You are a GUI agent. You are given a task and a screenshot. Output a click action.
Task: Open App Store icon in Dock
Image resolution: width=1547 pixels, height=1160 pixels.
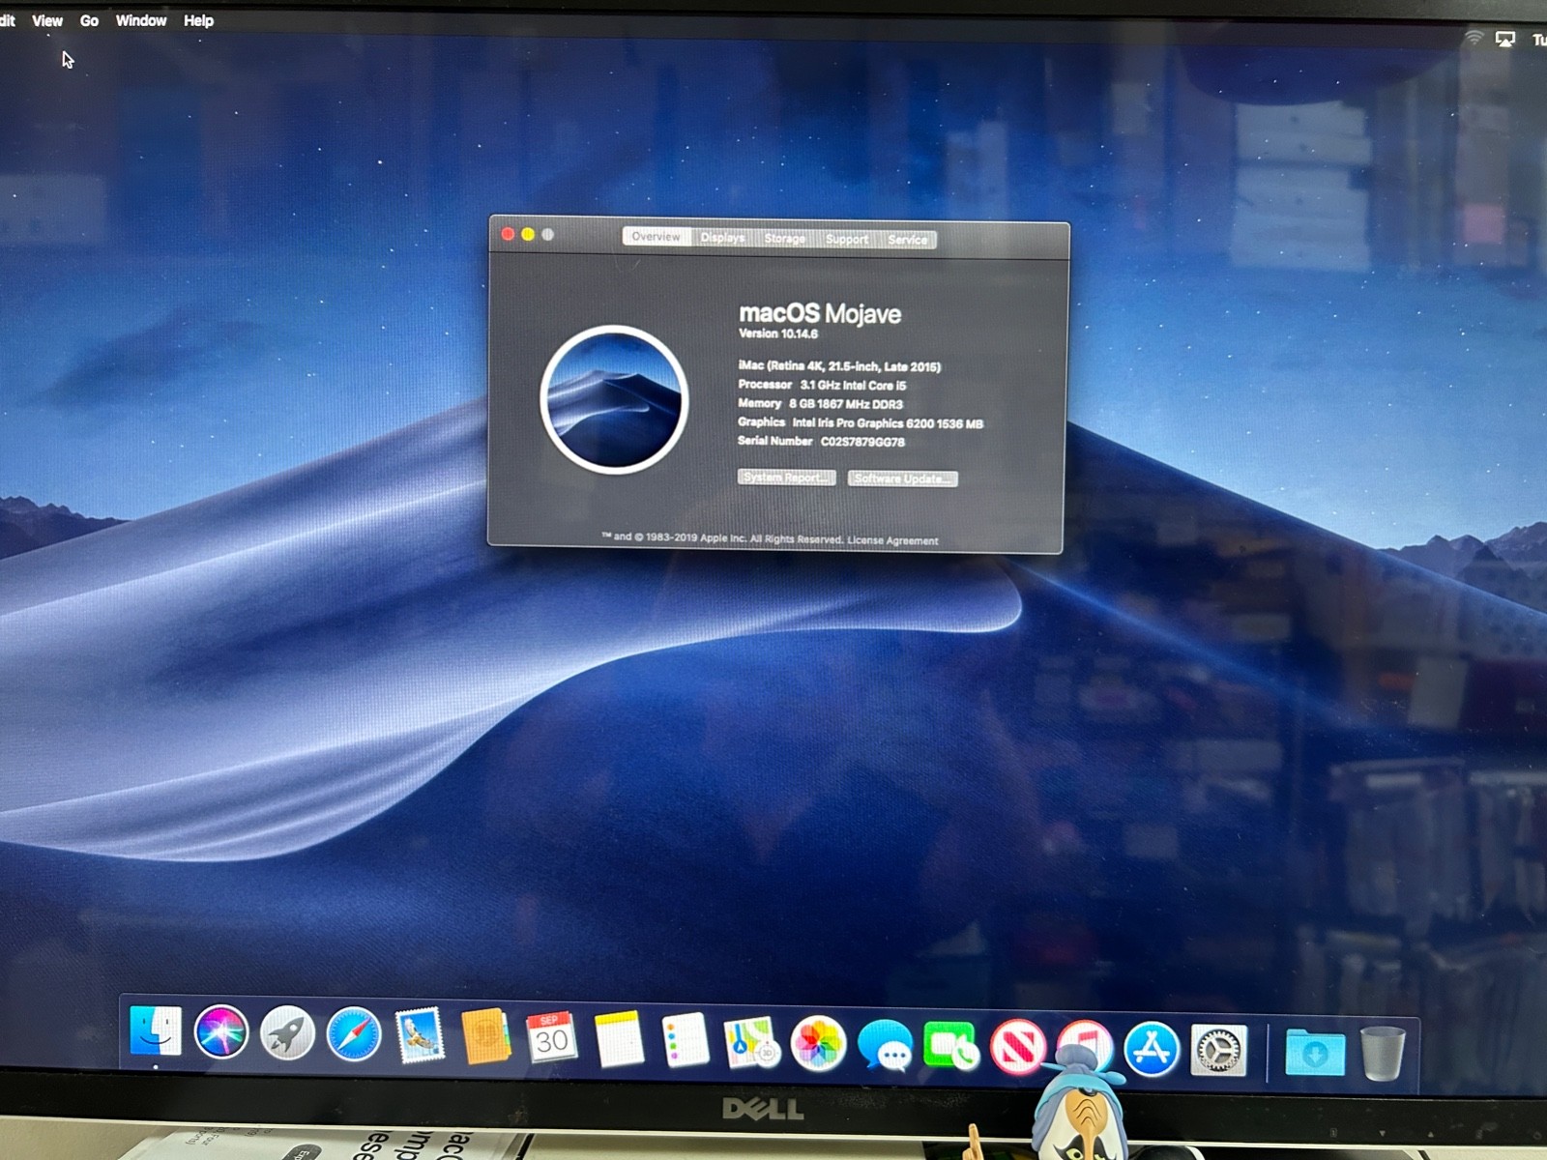click(x=1152, y=1049)
